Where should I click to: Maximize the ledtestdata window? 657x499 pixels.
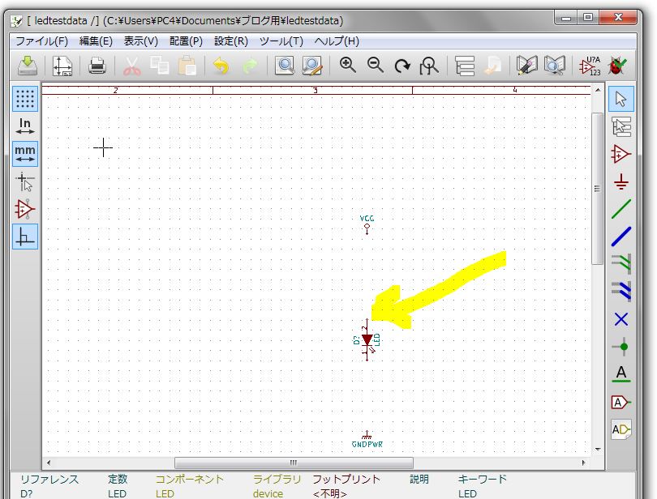[588, 17]
